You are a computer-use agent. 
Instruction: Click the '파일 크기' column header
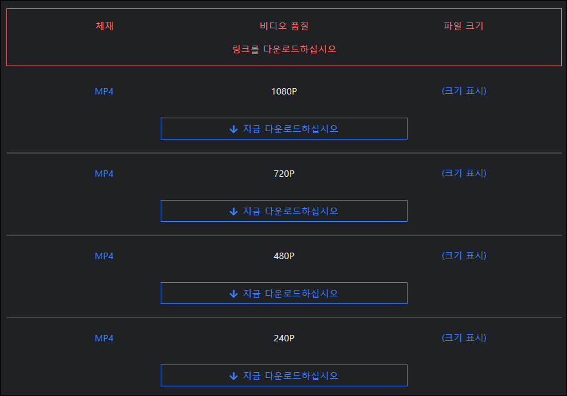coord(464,26)
